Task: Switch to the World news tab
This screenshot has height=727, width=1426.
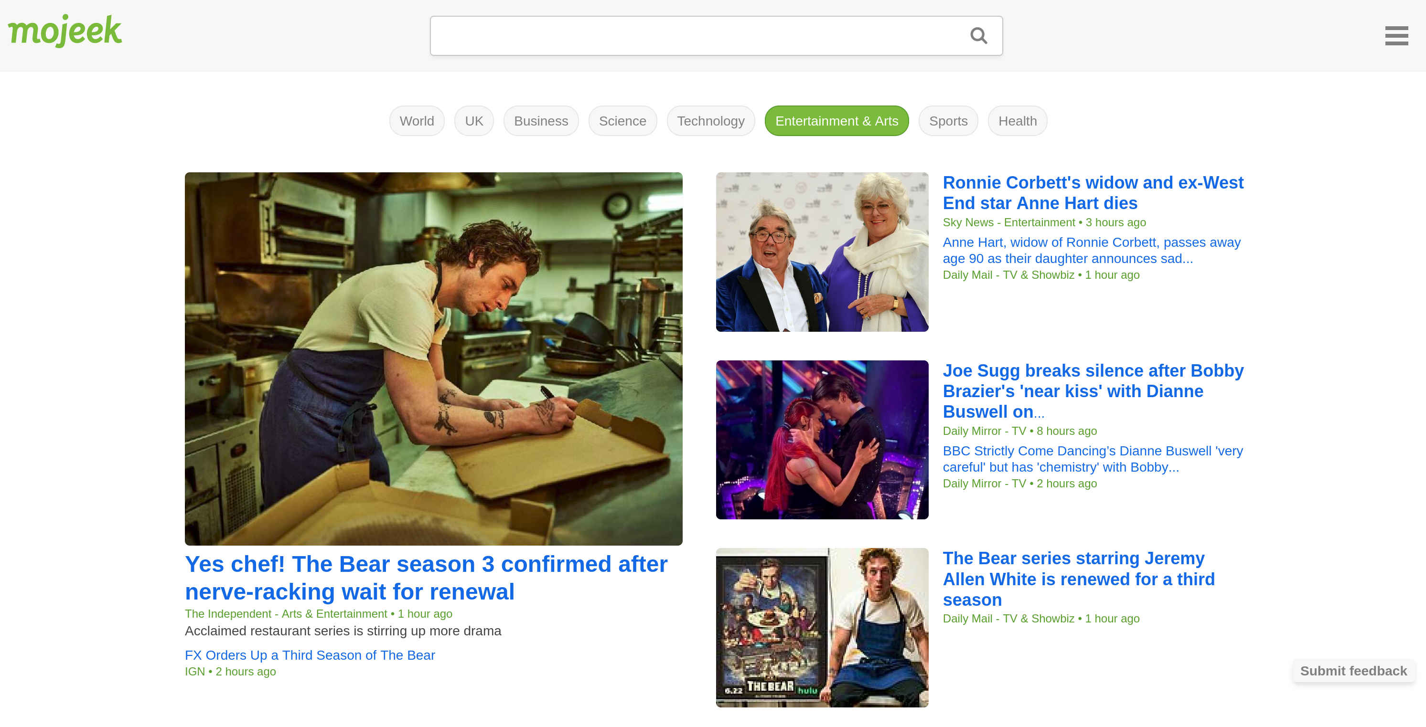Action: [x=416, y=121]
